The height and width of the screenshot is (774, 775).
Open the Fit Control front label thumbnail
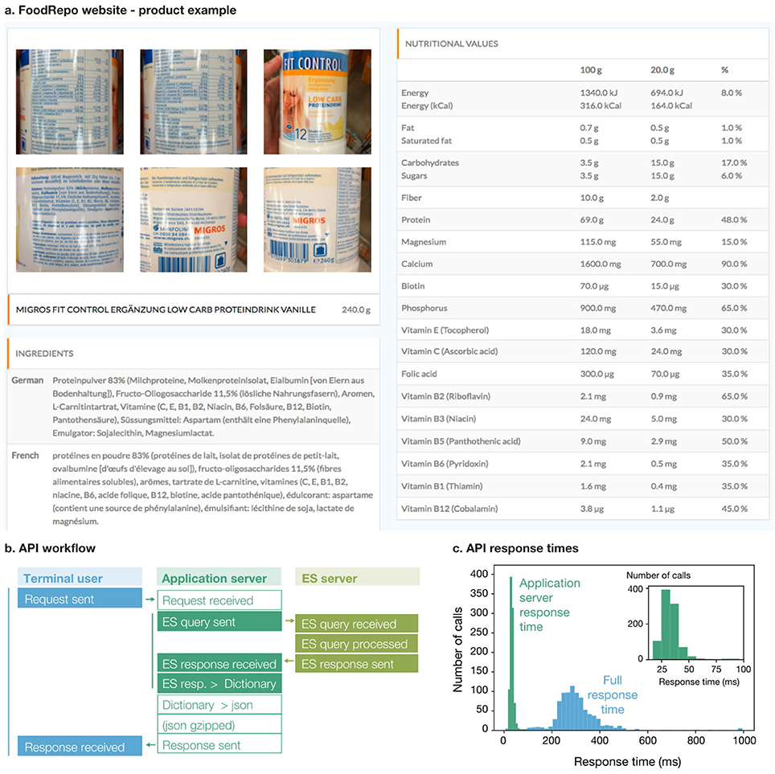[x=318, y=102]
